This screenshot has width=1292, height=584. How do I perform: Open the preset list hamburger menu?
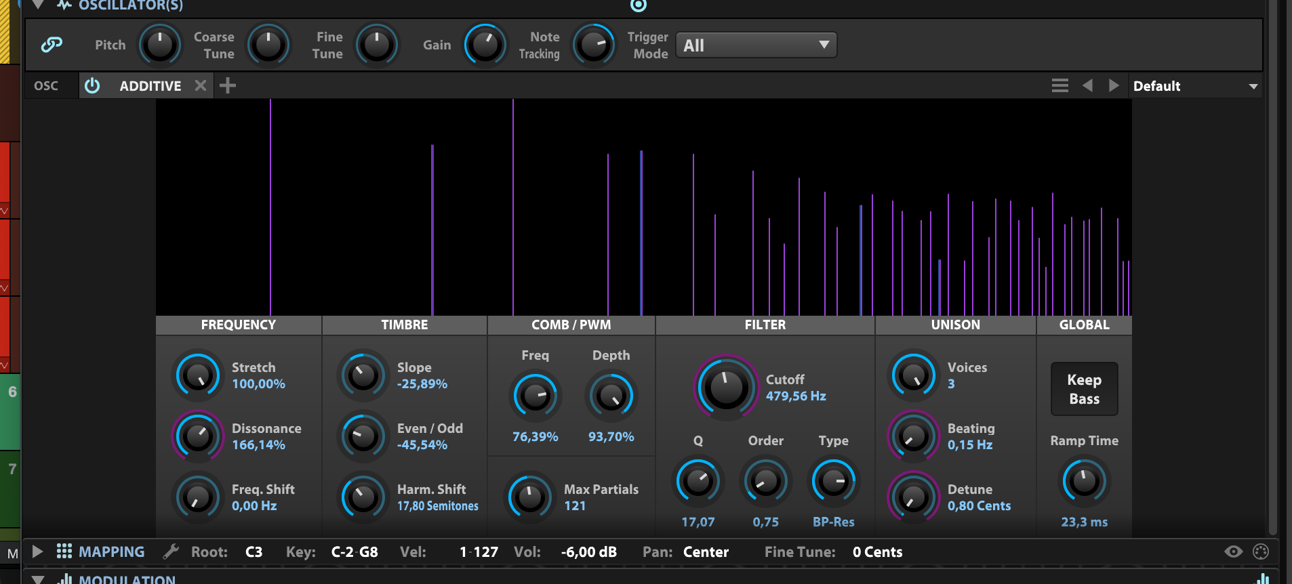pyautogui.click(x=1059, y=86)
